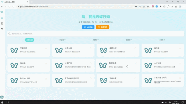
Task: Click the butterfly icon on the 教学ppt大纲 card
Action: coord(14,80)
